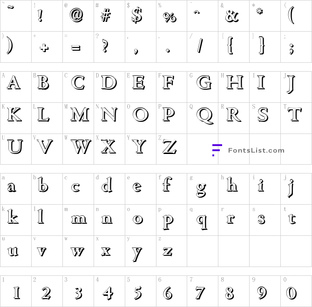Select the percent % glyph cell

coord(171,16)
